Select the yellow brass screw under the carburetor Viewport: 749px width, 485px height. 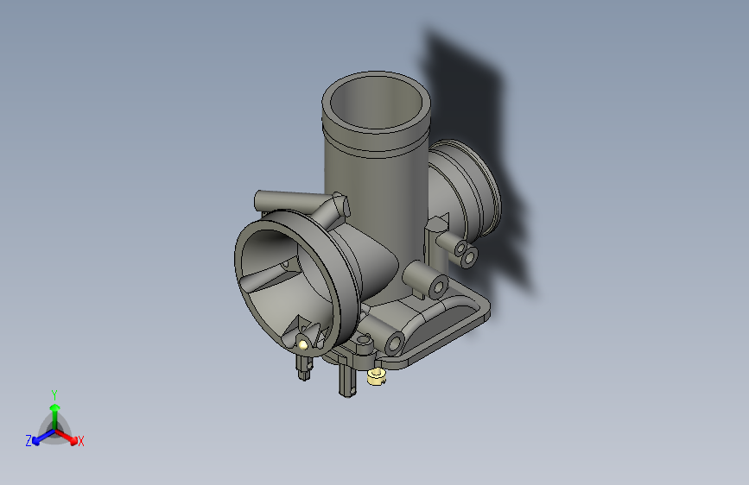pos(376,376)
